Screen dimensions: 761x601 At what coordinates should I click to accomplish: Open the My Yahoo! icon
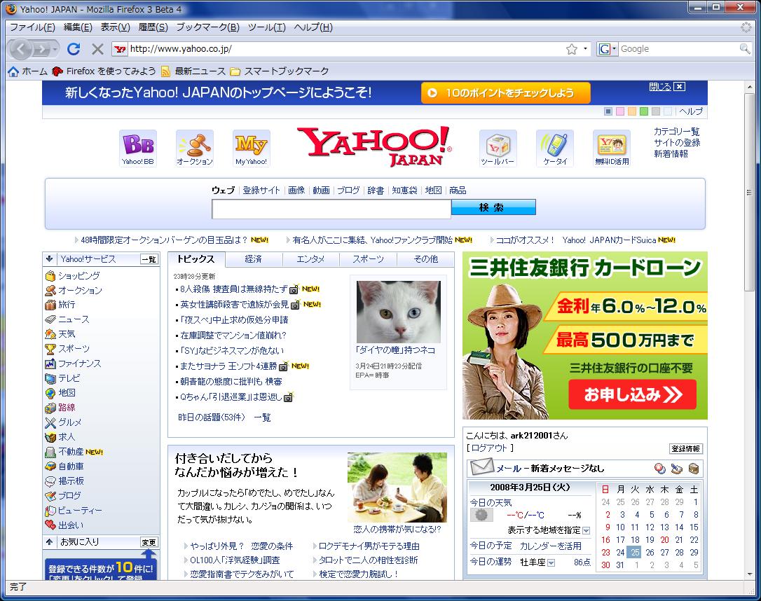(252, 148)
